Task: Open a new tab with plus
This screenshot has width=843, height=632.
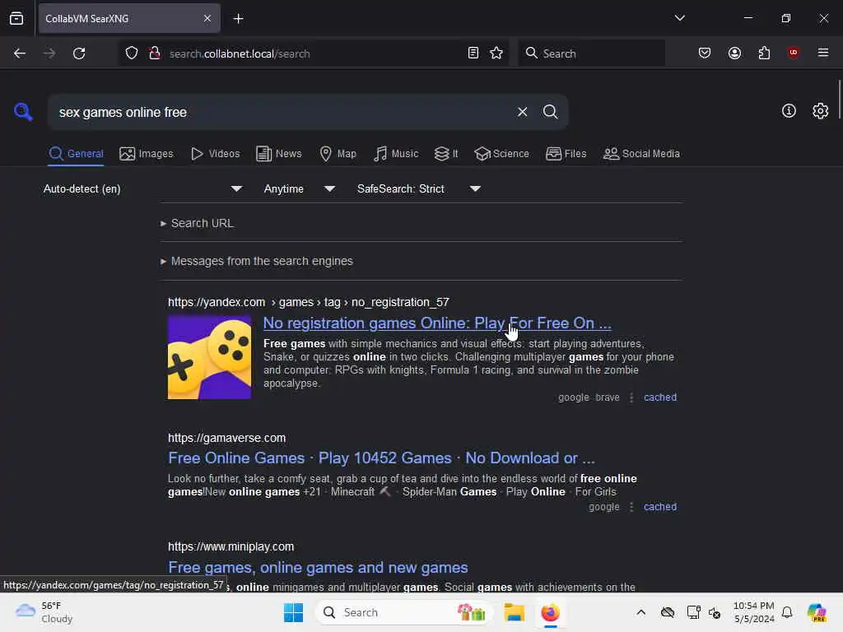Action: click(x=238, y=19)
